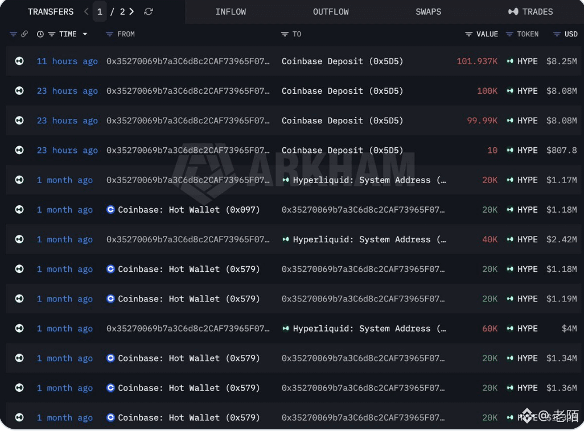Image resolution: width=584 pixels, height=431 pixels.
Task: Open Coinbase Deposit in 99.99K row
Action: click(x=342, y=121)
